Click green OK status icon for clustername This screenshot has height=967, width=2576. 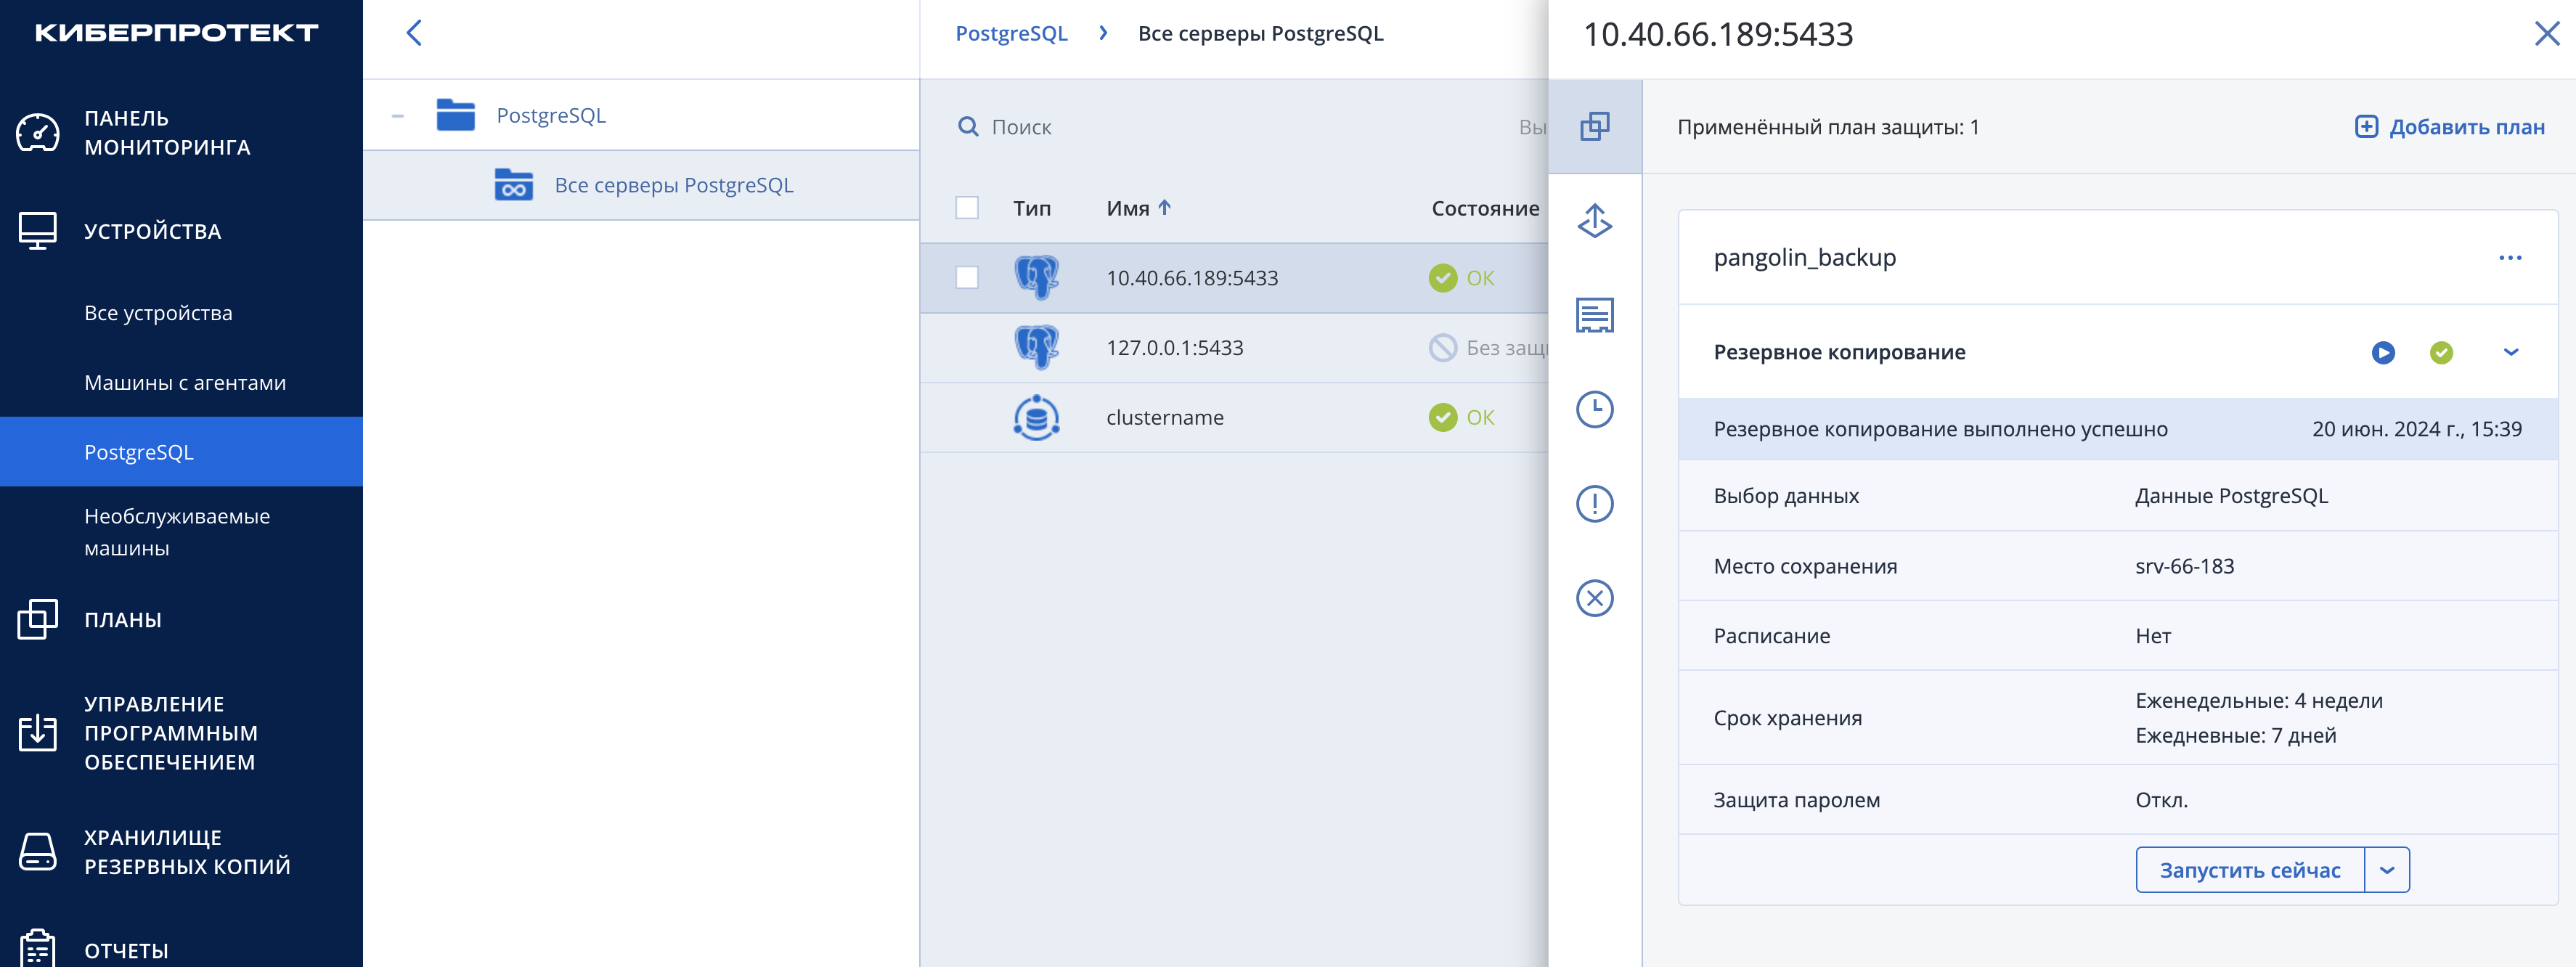pos(1443,417)
